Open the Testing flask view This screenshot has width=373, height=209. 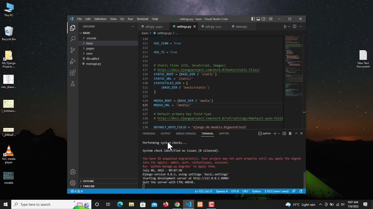pos(73,84)
